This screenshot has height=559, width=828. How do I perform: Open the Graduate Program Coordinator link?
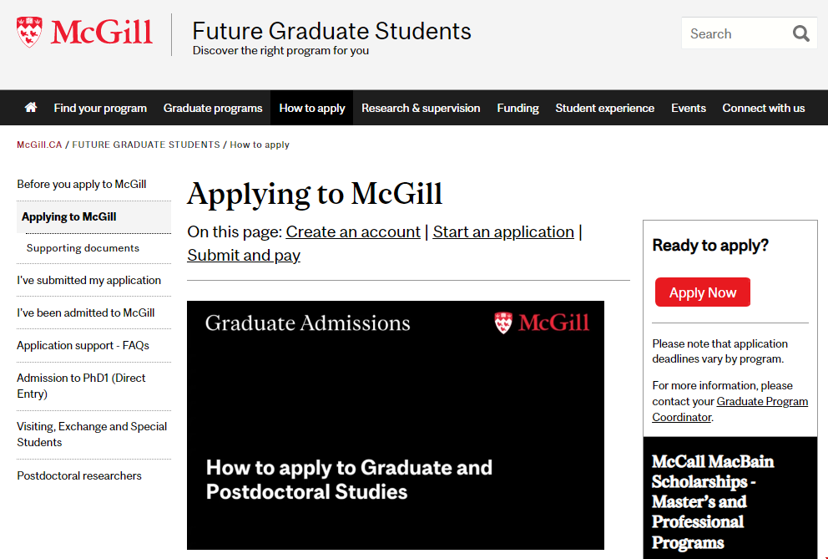[x=762, y=402]
